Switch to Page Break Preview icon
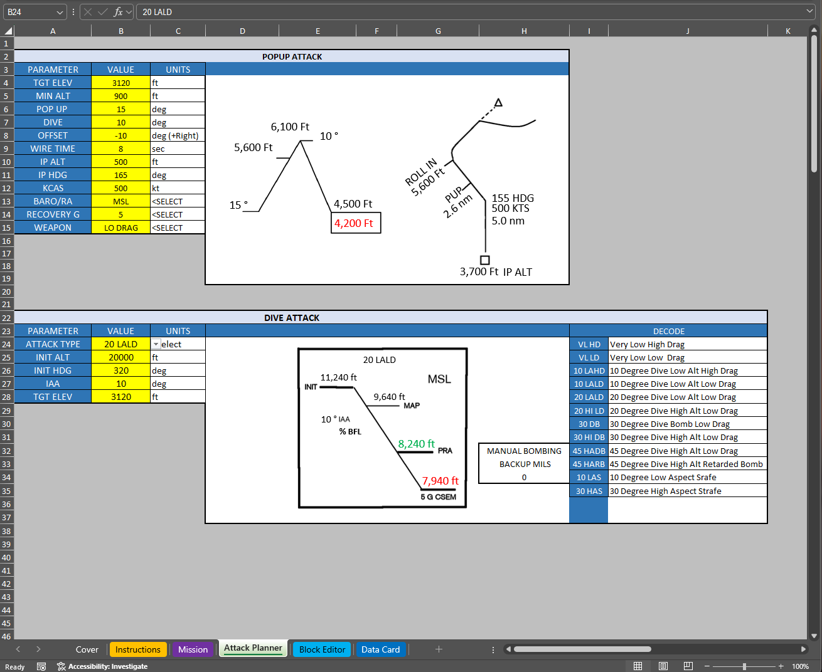The width and height of the screenshot is (822, 672). (x=688, y=666)
